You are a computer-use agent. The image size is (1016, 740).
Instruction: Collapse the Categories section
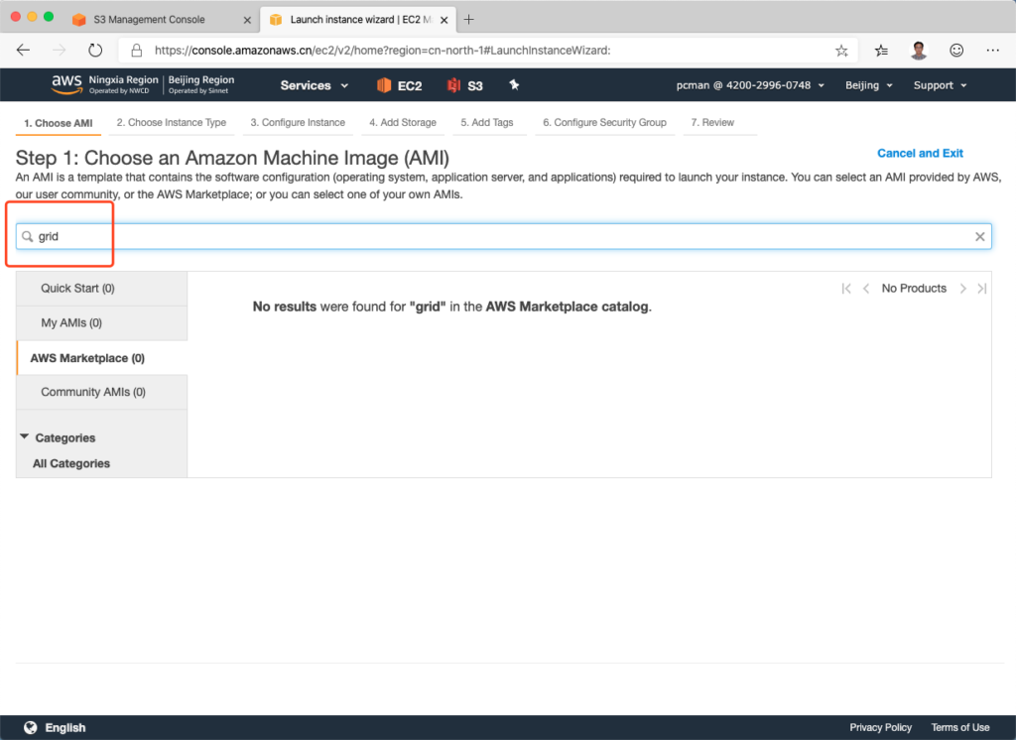(x=25, y=437)
